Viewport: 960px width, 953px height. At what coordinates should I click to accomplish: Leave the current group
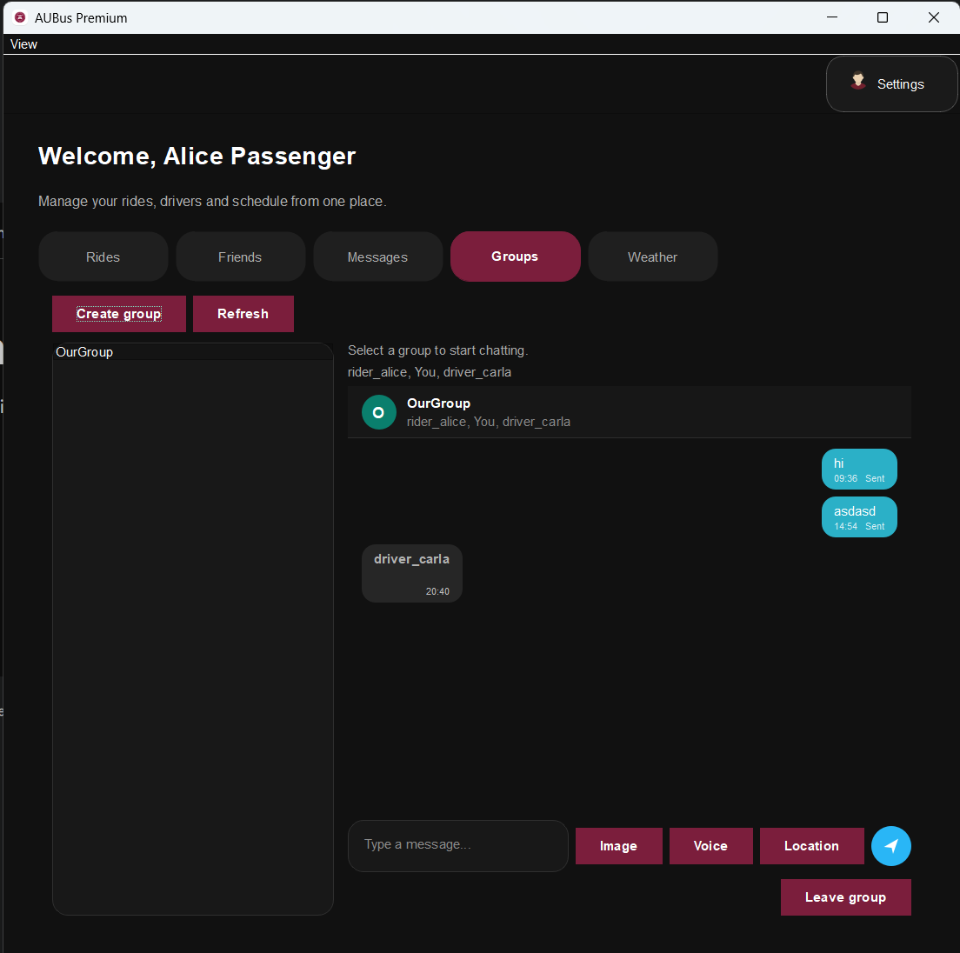pyautogui.click(x=845, y=897)
